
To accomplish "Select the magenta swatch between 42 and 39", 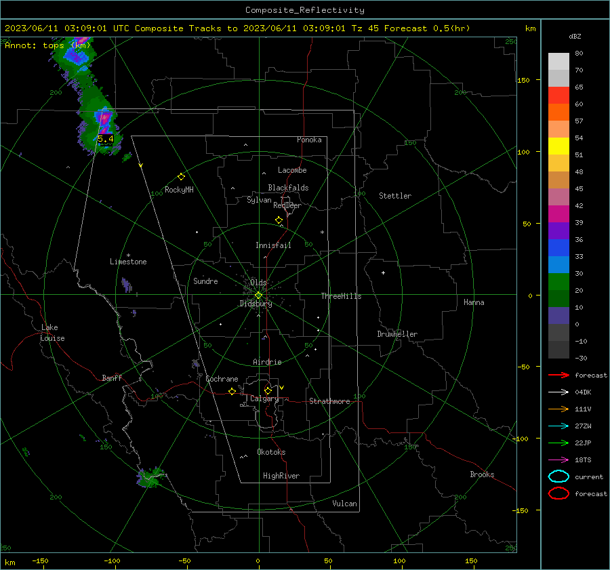I will click(558, 213).
